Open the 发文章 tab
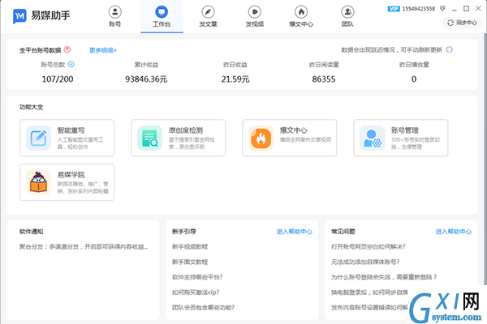This screenshot has width=487, height=324. (x=208, y=16)
